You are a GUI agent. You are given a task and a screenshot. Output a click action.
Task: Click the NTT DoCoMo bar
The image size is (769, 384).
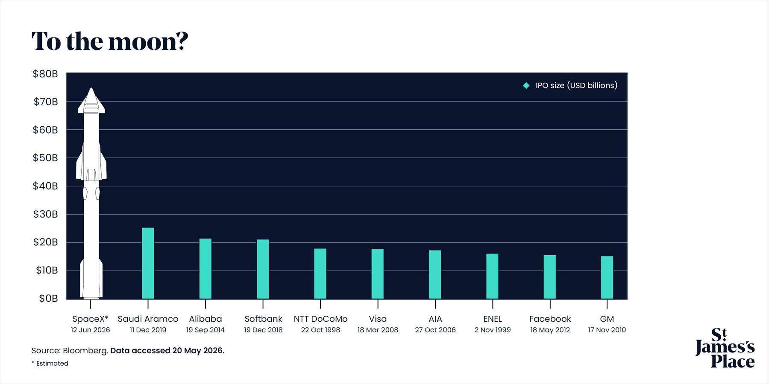(320, 273)
